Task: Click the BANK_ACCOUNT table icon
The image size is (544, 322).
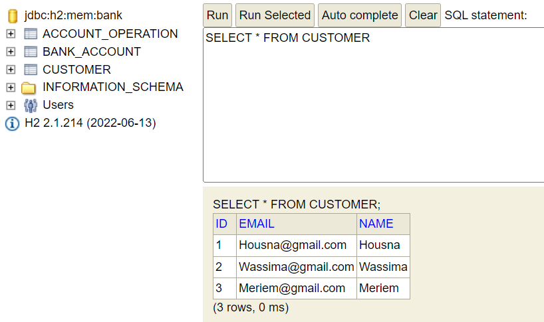Action: pyautogui.click(x=31, y=52)
